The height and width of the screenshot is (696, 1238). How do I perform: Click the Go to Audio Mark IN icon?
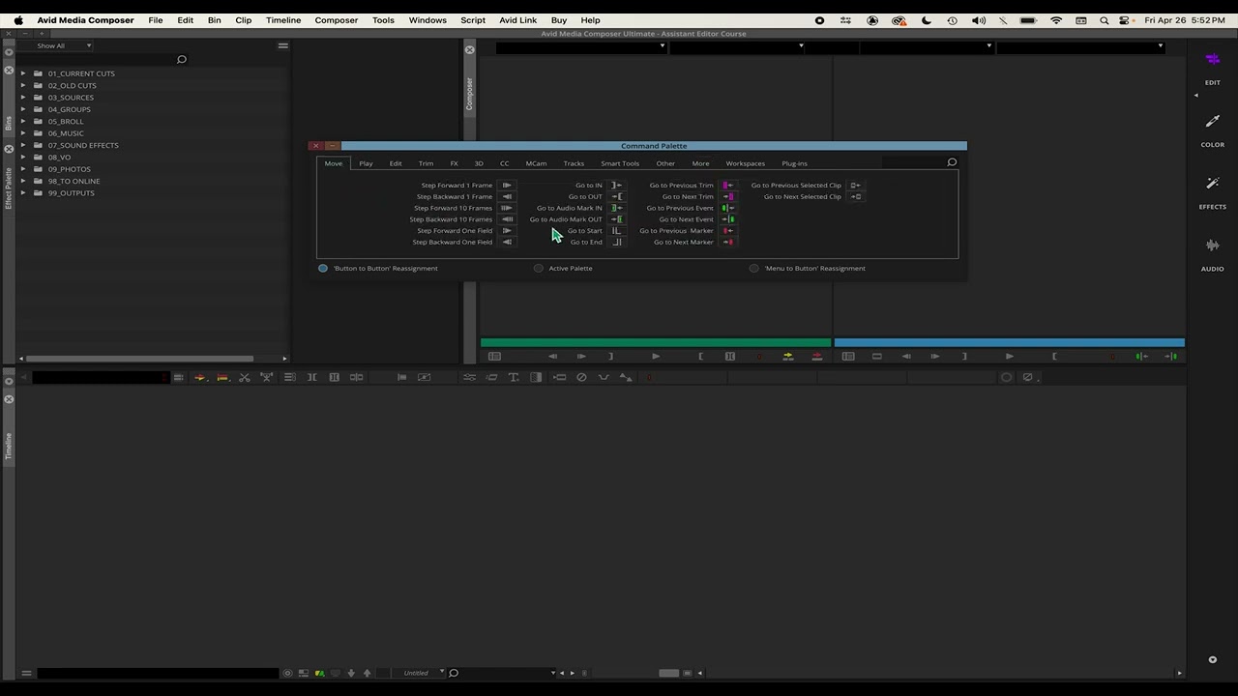coord(616,208)
